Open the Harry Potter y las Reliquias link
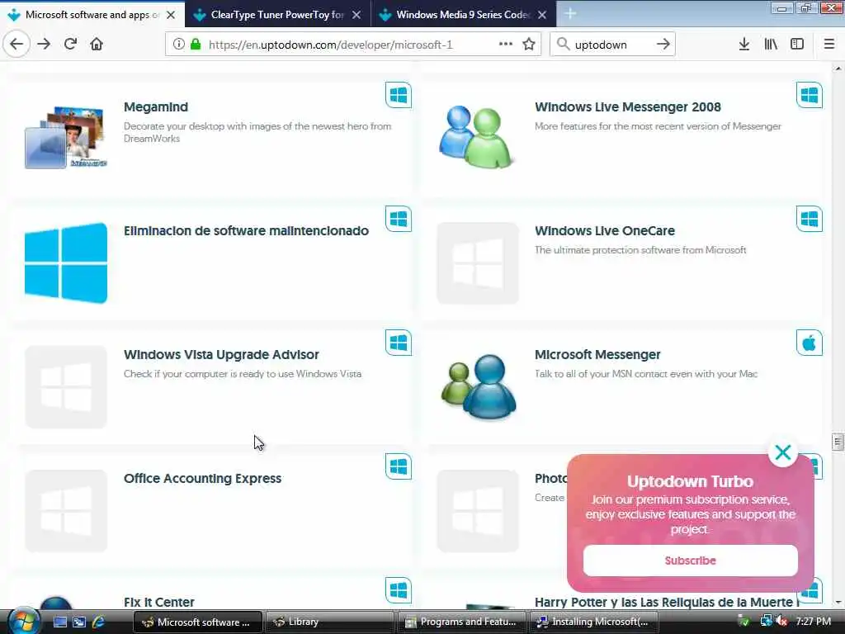 (x=667, y=602)
